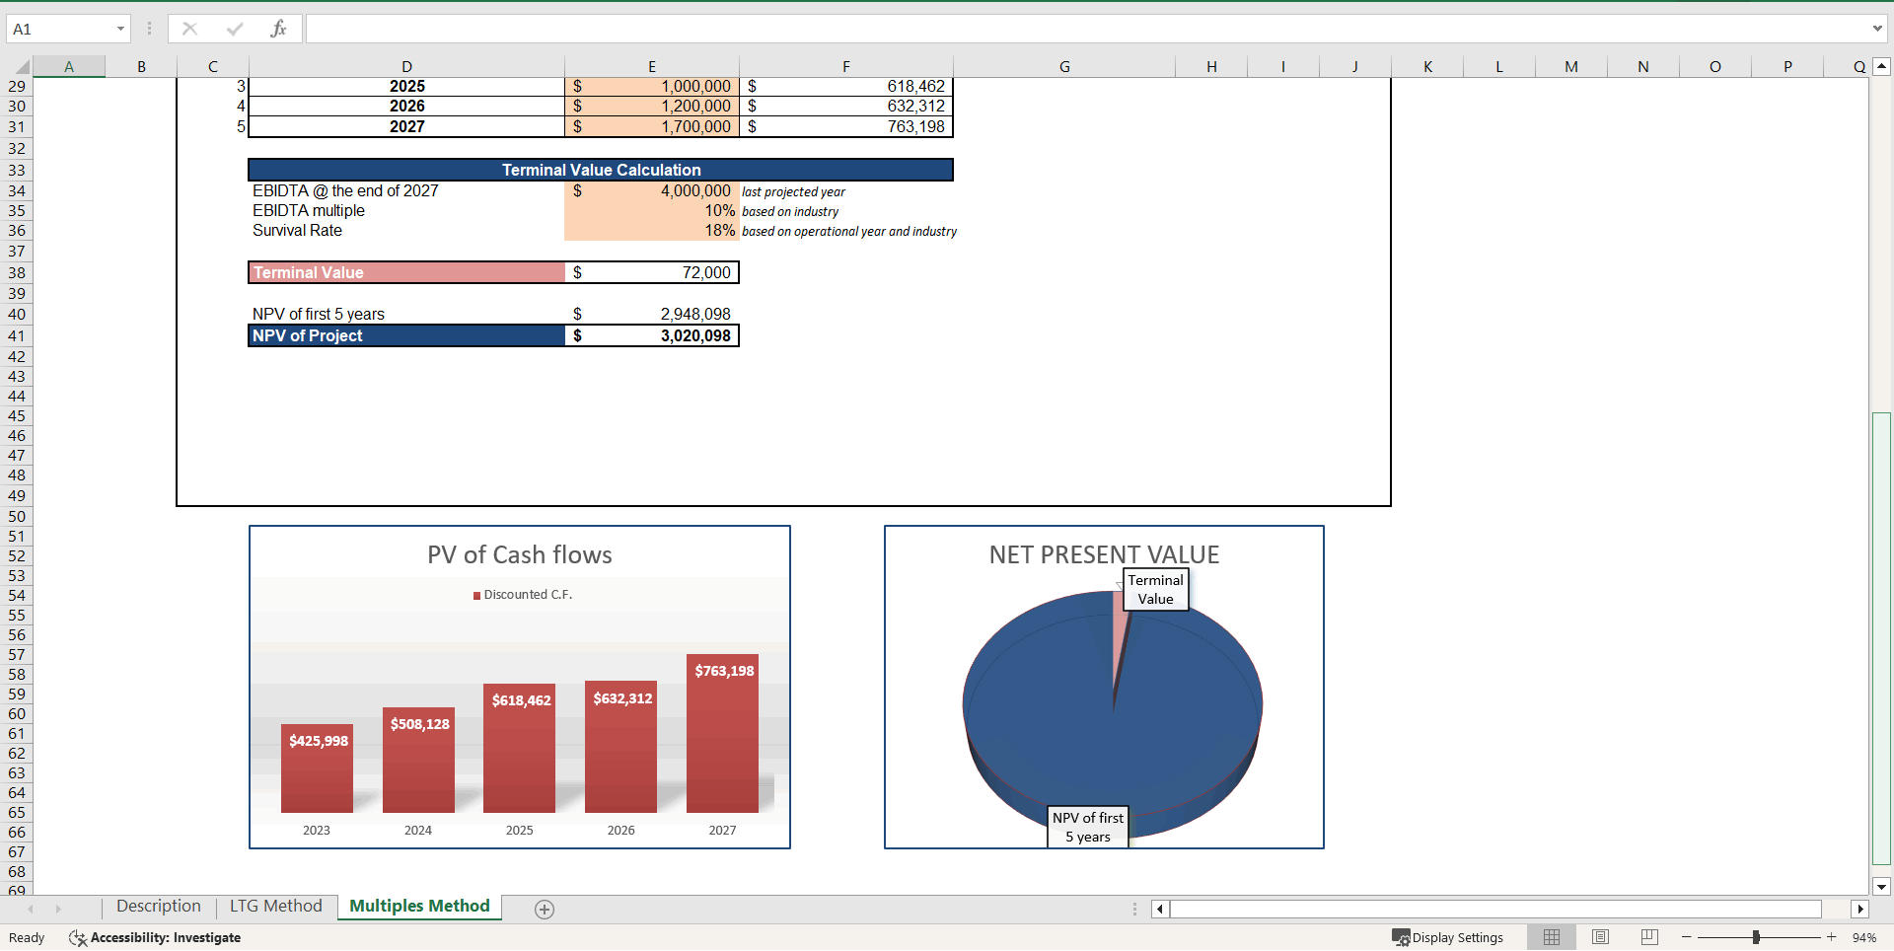Select the Normal view icon
Viewport: 1894px width, 951px height.
(1551, 937)
